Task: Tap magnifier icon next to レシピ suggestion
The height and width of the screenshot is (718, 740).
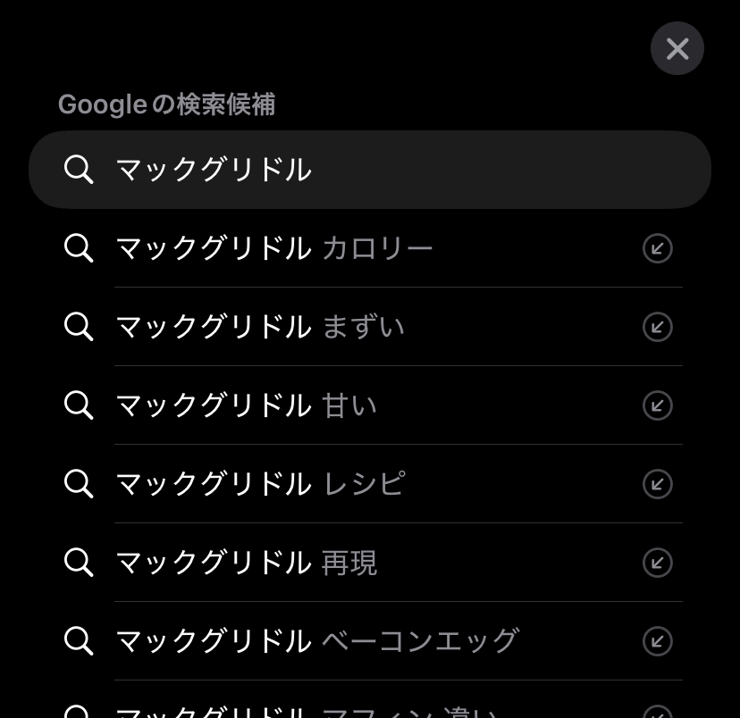Action: (x=79, y=484)
